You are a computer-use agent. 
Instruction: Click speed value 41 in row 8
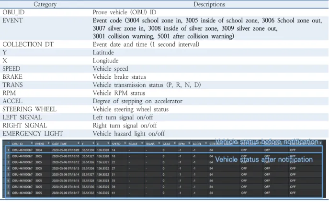pyautogui.click(x=113, y=193)
